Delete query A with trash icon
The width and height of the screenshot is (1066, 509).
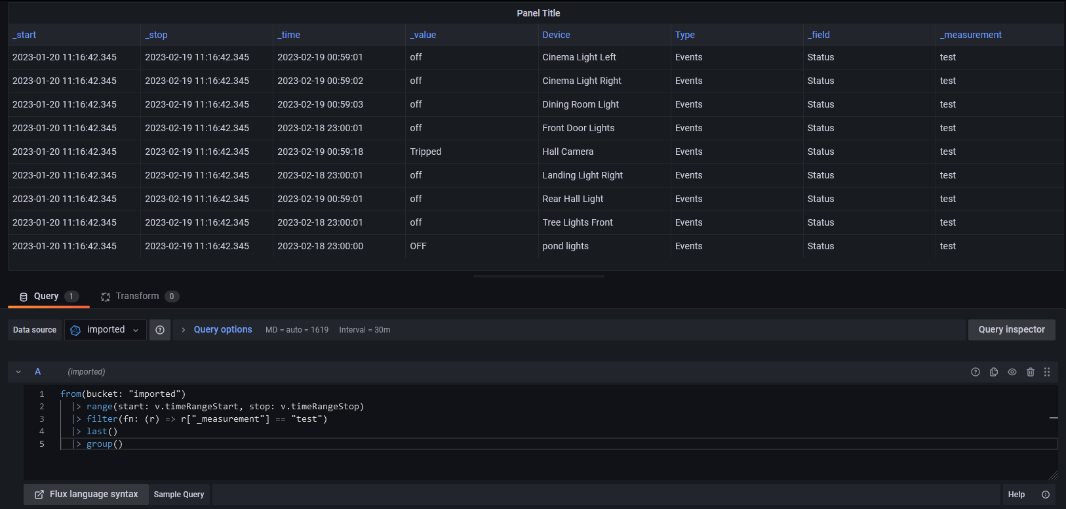(x=1031, y=372)
